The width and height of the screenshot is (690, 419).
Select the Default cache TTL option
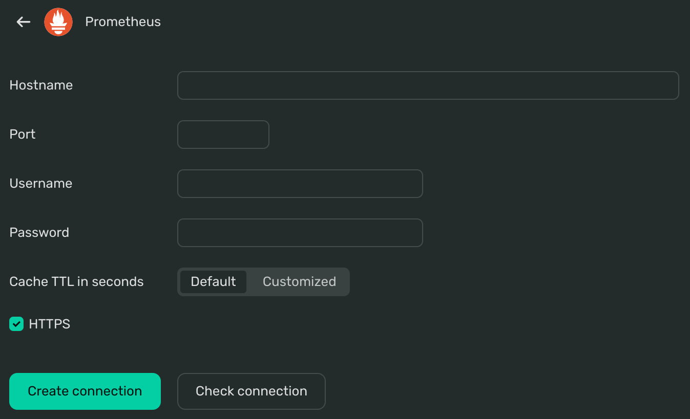click(213, 282)
